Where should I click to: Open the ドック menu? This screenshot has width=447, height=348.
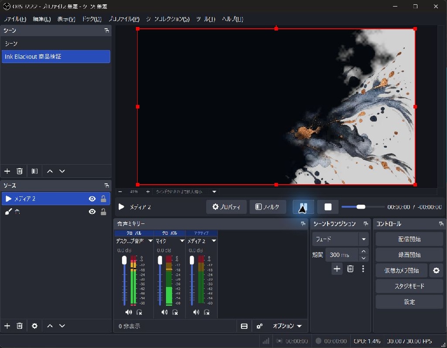pyautogui.click(x=92, y=19)
